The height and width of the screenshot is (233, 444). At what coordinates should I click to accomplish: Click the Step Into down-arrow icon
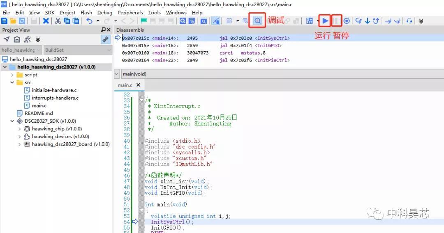(368, 21)
